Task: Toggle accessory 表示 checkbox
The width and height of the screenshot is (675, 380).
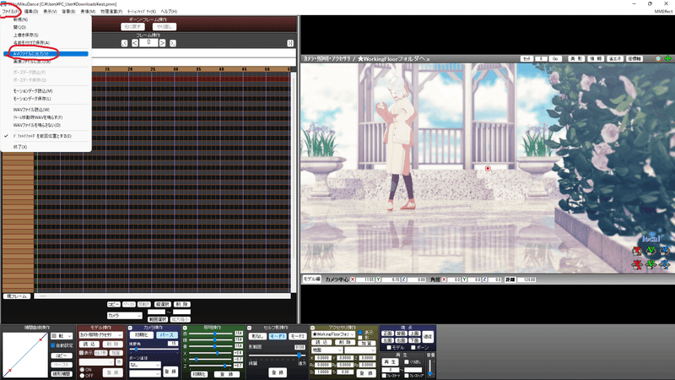Action: point(360,333)
